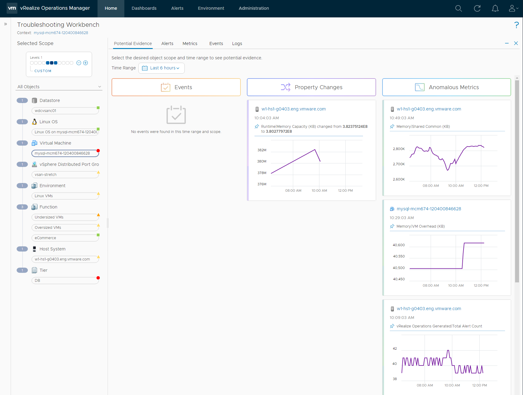Click the evidence panel vertical scrollbar

517,181
